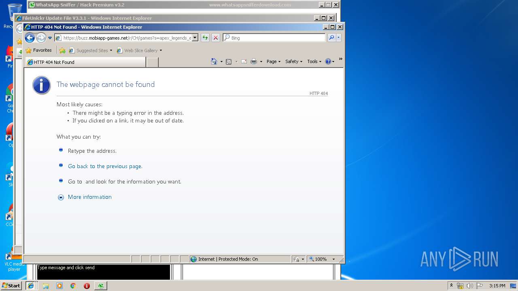The image size is (518, 291).
Task: Click the network tray icon
Action: [460, 286]
